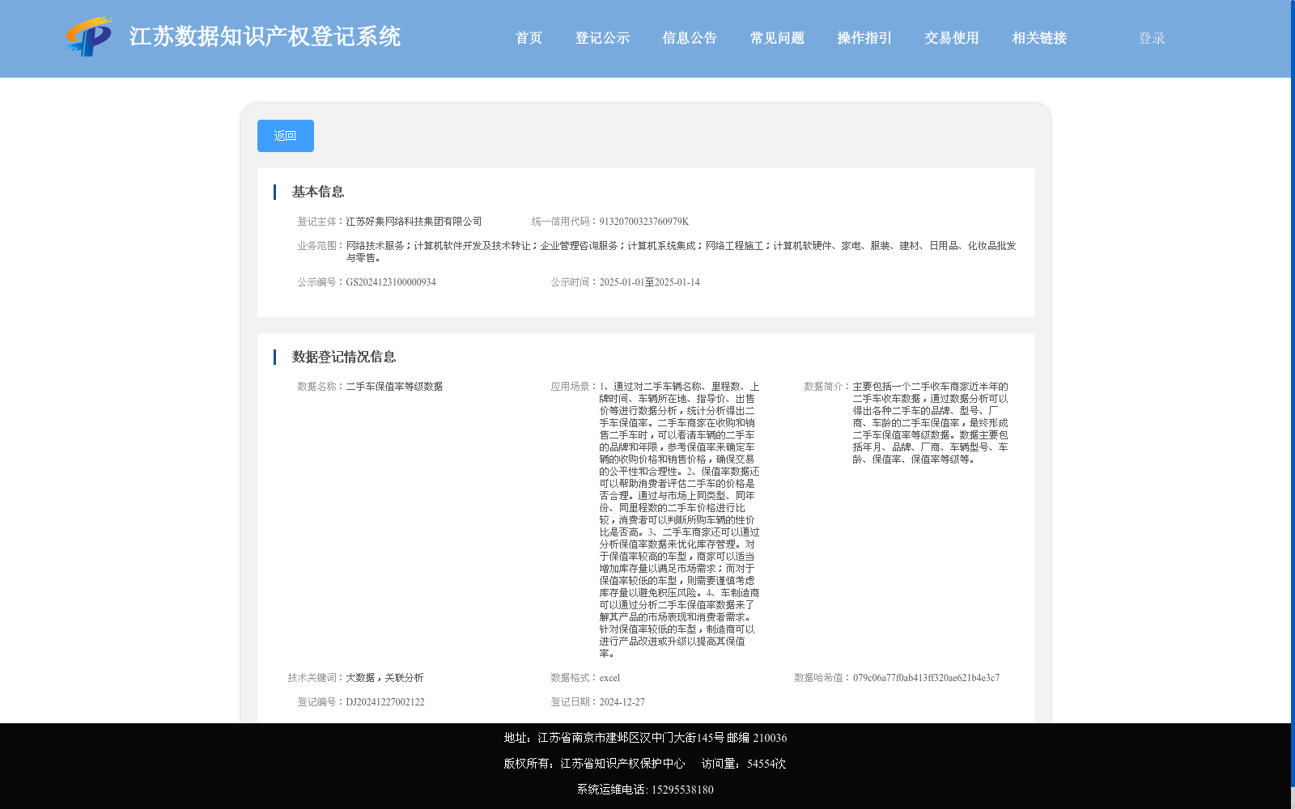
Task: Select the data format value excel
Action: point(609,678)
